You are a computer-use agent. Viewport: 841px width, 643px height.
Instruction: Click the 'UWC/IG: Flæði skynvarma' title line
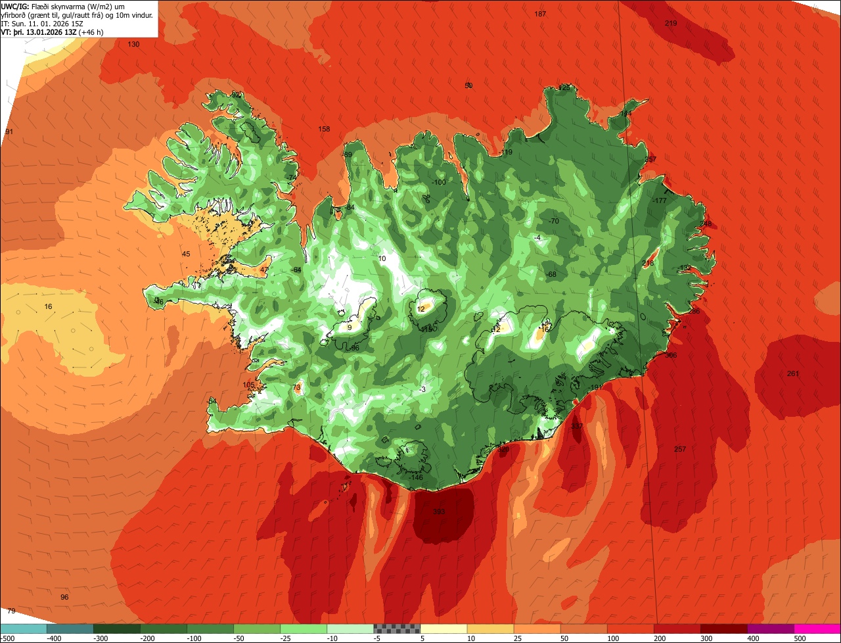click(63, 7)
